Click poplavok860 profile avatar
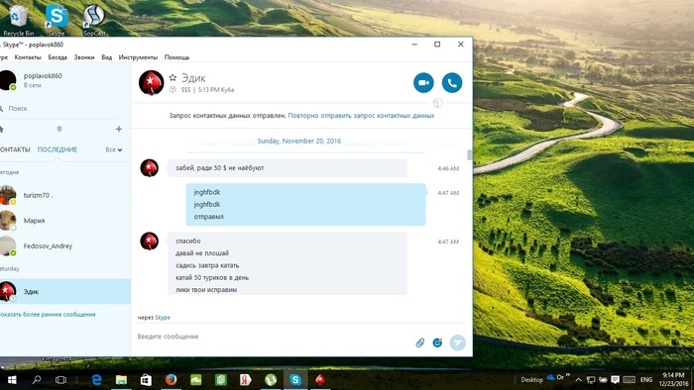This screenshot has width=694, height=390. [8, 80]
